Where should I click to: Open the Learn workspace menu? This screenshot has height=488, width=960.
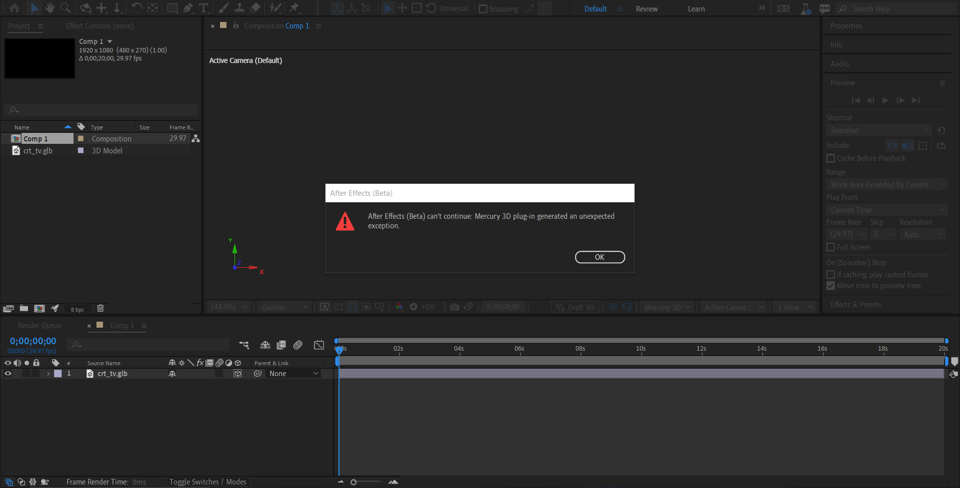coord(695,8)
